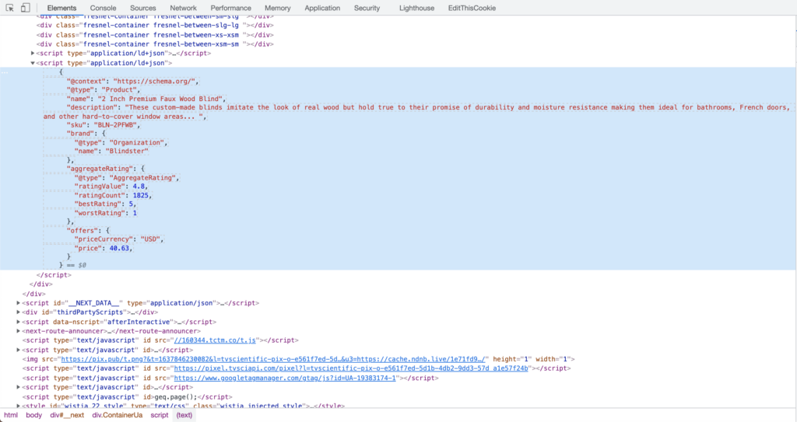Screen dimensions: 797x422
Task: Click the closing </script> tag line
Action: (54, 275)
